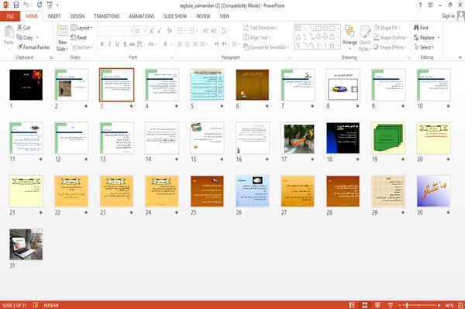Viewport: 465px width, 309px height.
Task: Select slide 17 thumbnail
Action: (299, 139)
